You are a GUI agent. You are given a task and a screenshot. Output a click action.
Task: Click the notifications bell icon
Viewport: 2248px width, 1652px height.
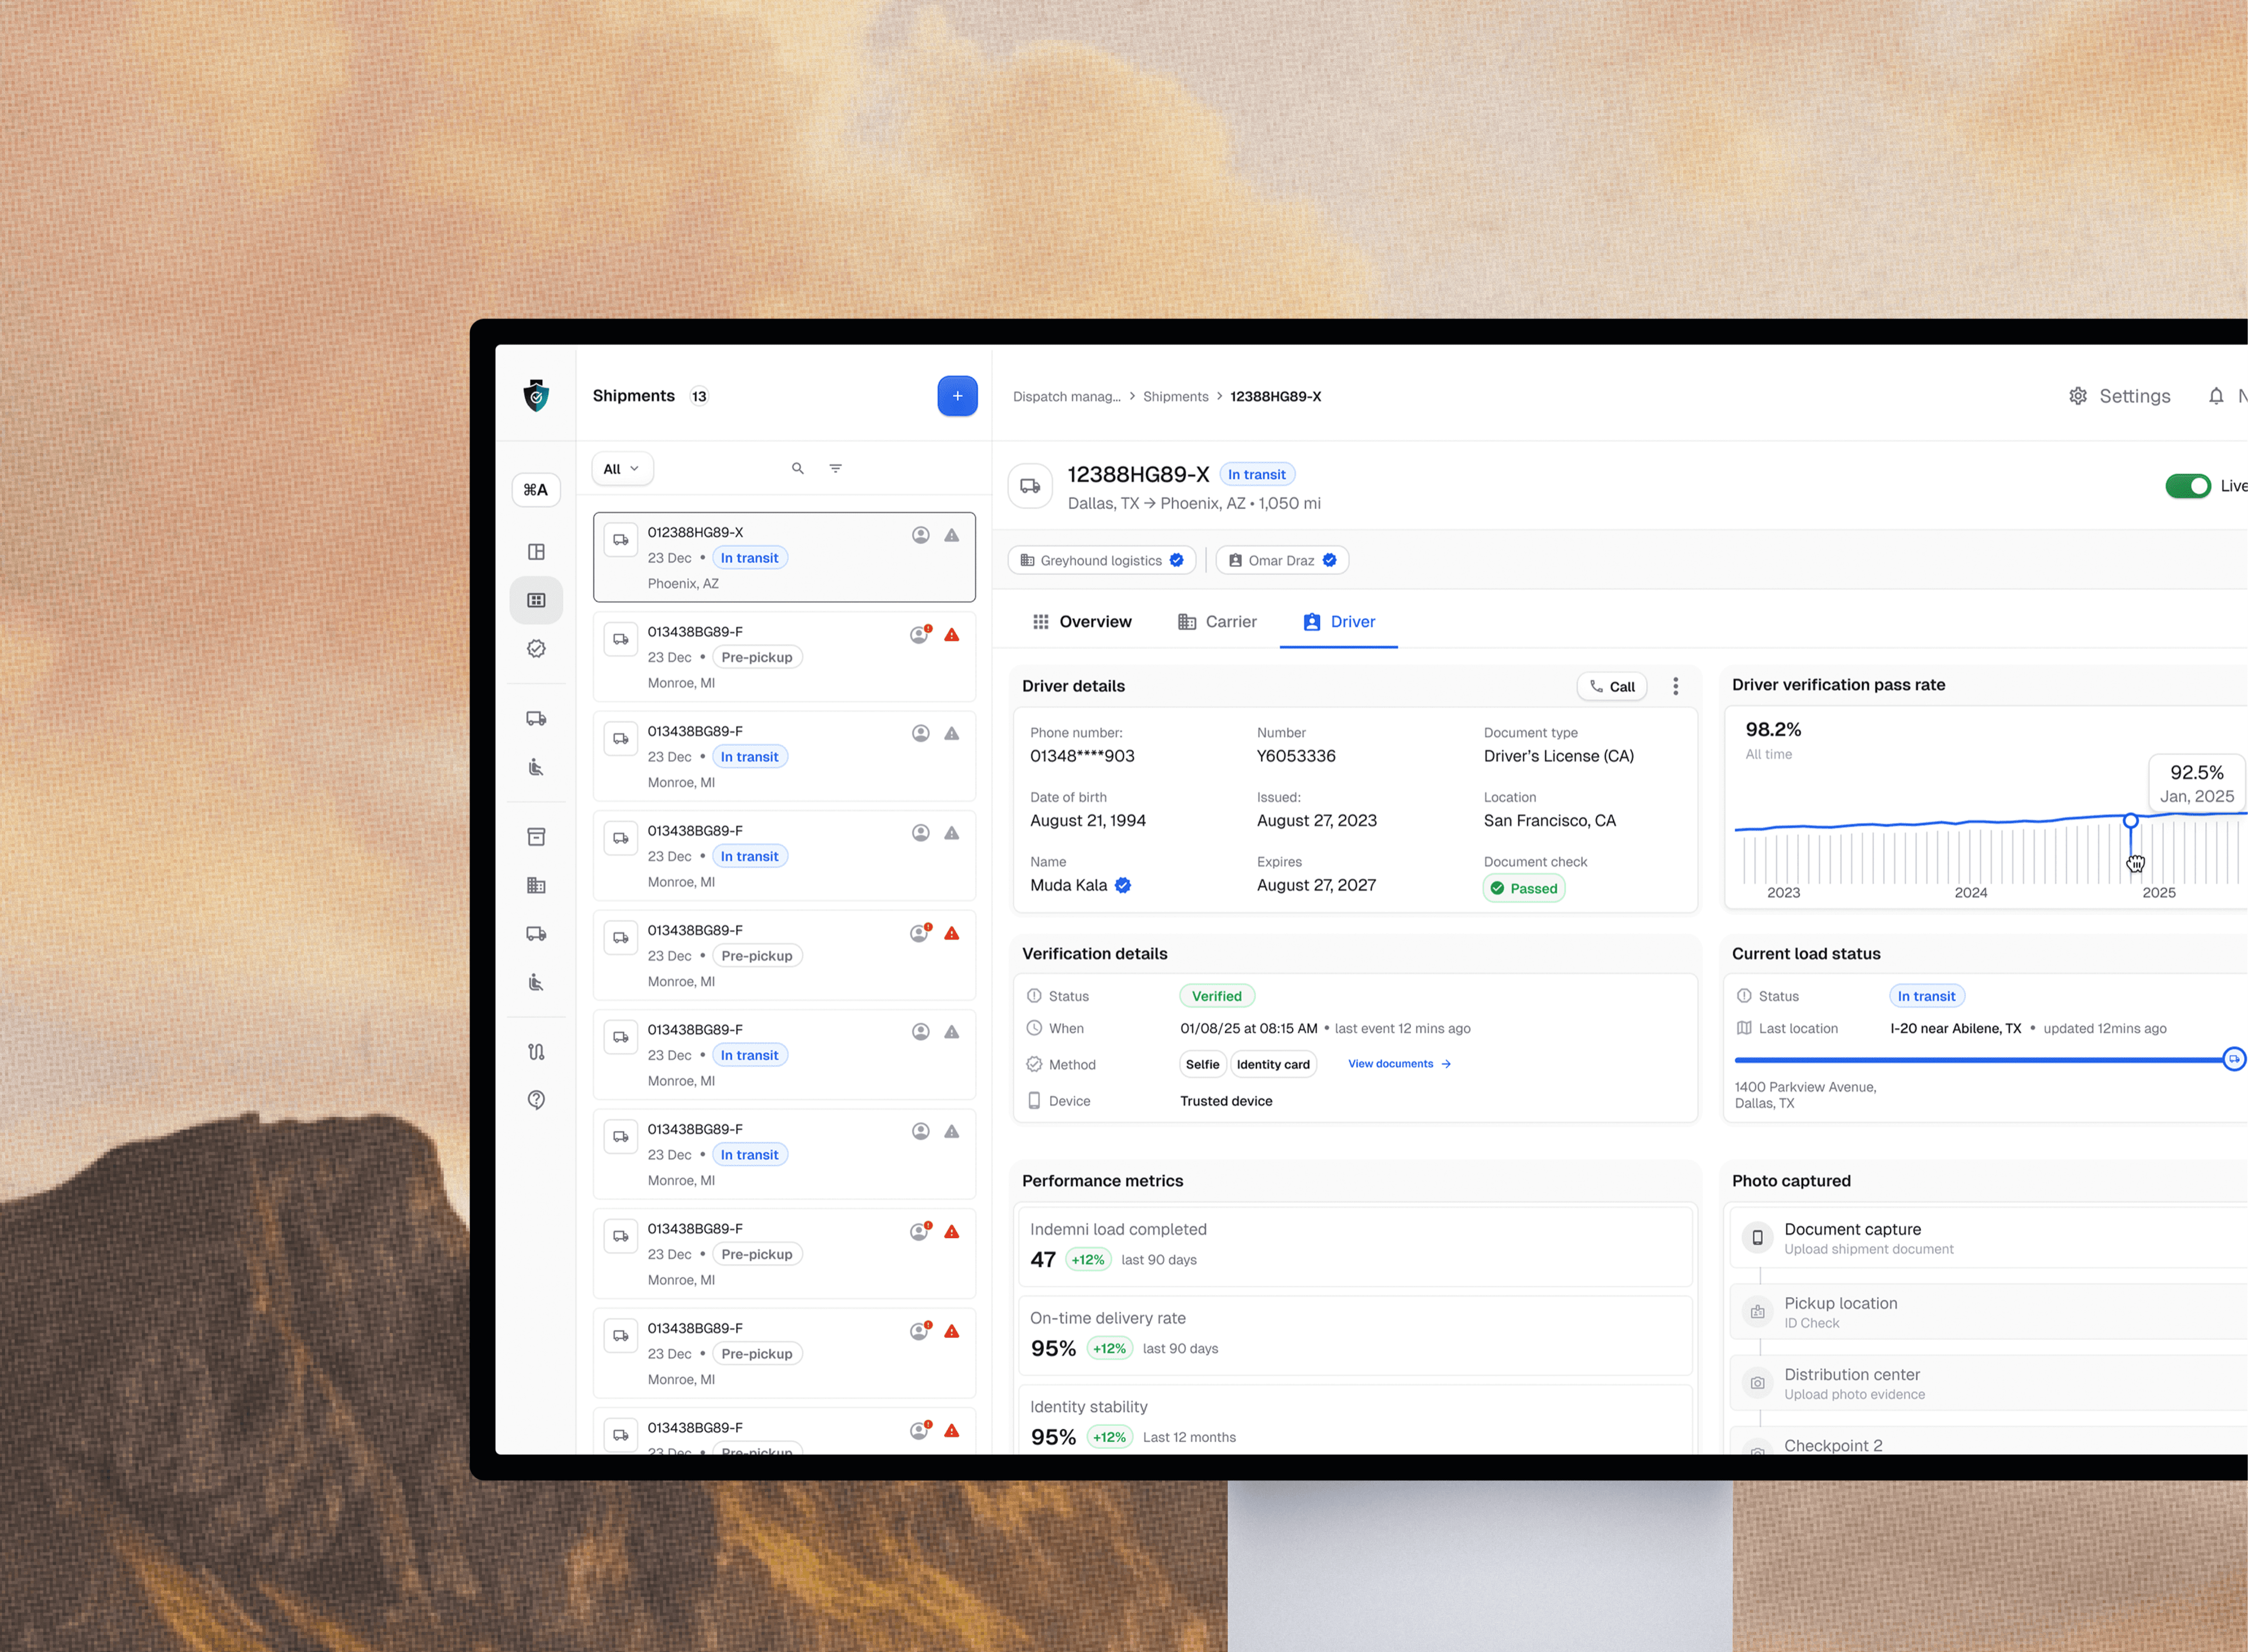[x=2216, y=396]
